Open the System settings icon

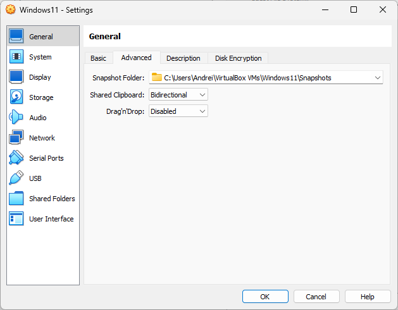(x=16, y=56)
